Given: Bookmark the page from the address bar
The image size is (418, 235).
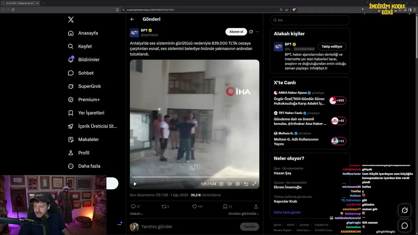Looking at the screenshot, I should (117, 10).
